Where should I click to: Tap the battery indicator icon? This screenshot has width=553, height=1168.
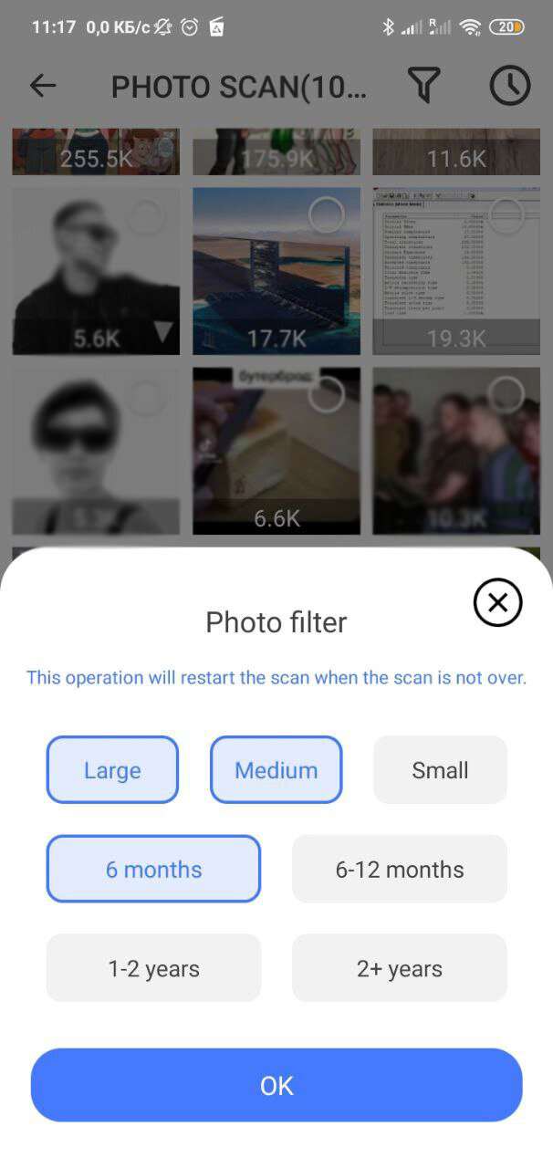coord(506,27)
